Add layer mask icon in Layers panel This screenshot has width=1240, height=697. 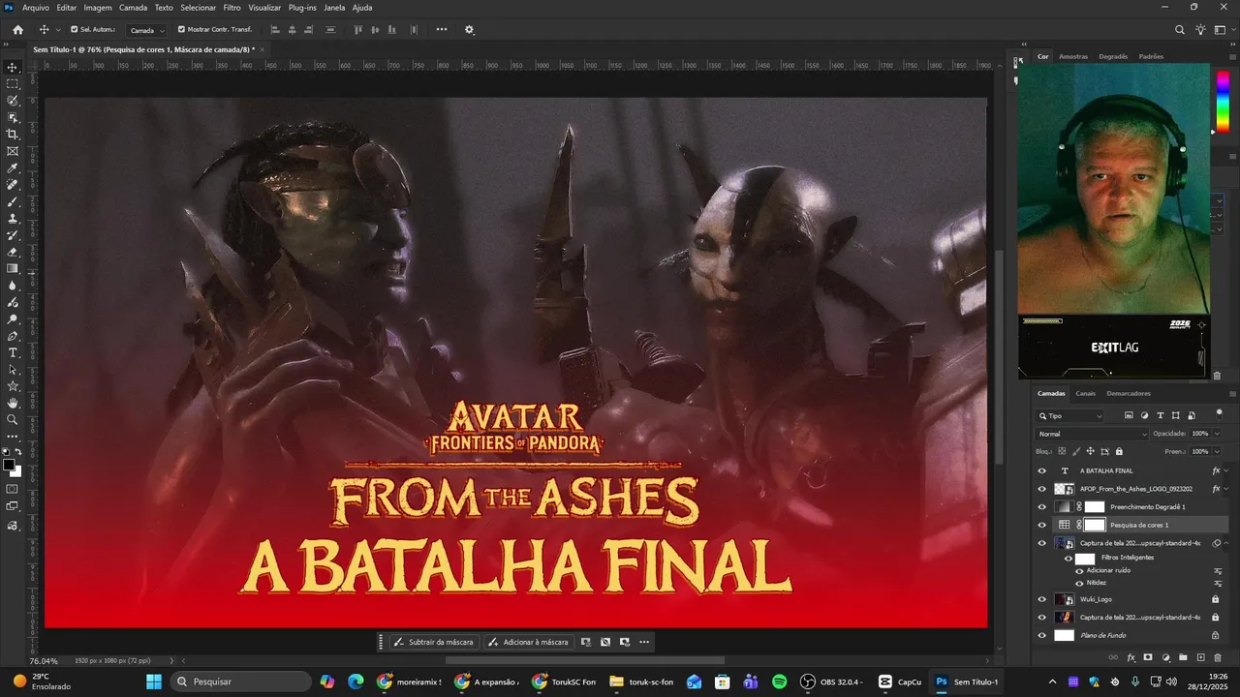(1148, 657)
